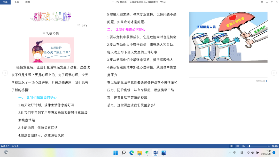
Task: Open the 工具 menu
Action: click(17, 2)
